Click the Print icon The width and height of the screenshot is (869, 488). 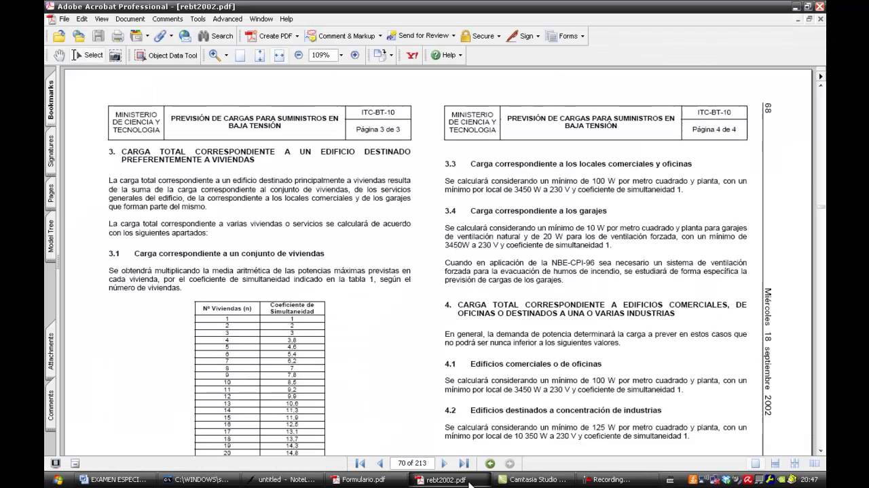[x=118, y=36]
